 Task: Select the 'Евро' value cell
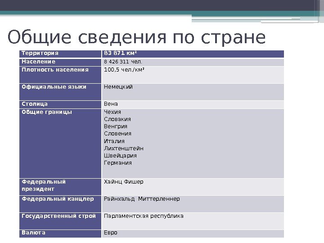pyautogui.click(x=193, y=234)
